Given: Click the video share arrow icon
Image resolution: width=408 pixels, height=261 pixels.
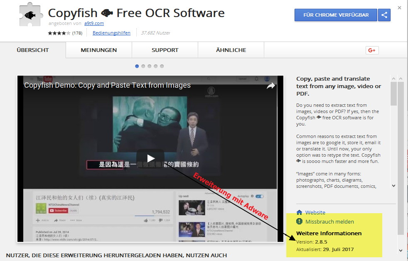Looking at the screenshot, I should point(270,86).
